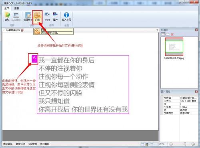Click the text line 但又不停的闪躲

pyautogui.click(x=60, y=93)
